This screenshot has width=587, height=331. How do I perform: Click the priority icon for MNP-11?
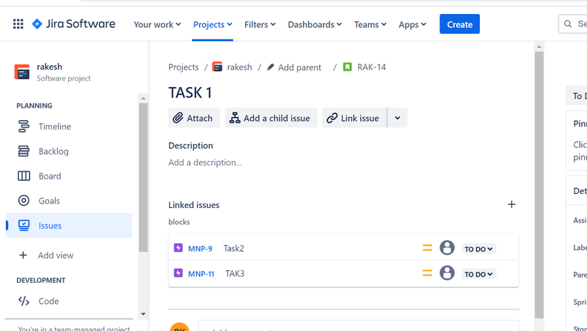[x=427, y=274]
